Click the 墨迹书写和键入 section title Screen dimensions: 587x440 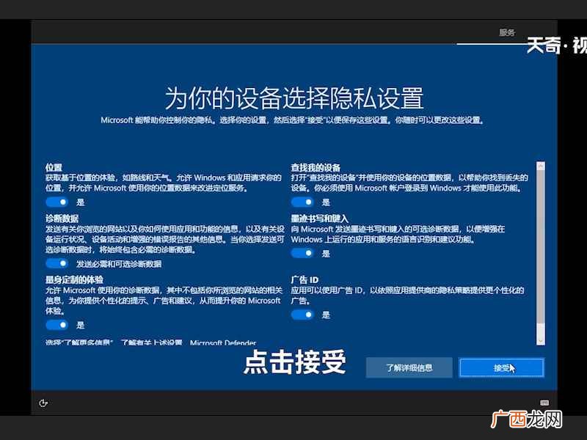coord(320,219)
